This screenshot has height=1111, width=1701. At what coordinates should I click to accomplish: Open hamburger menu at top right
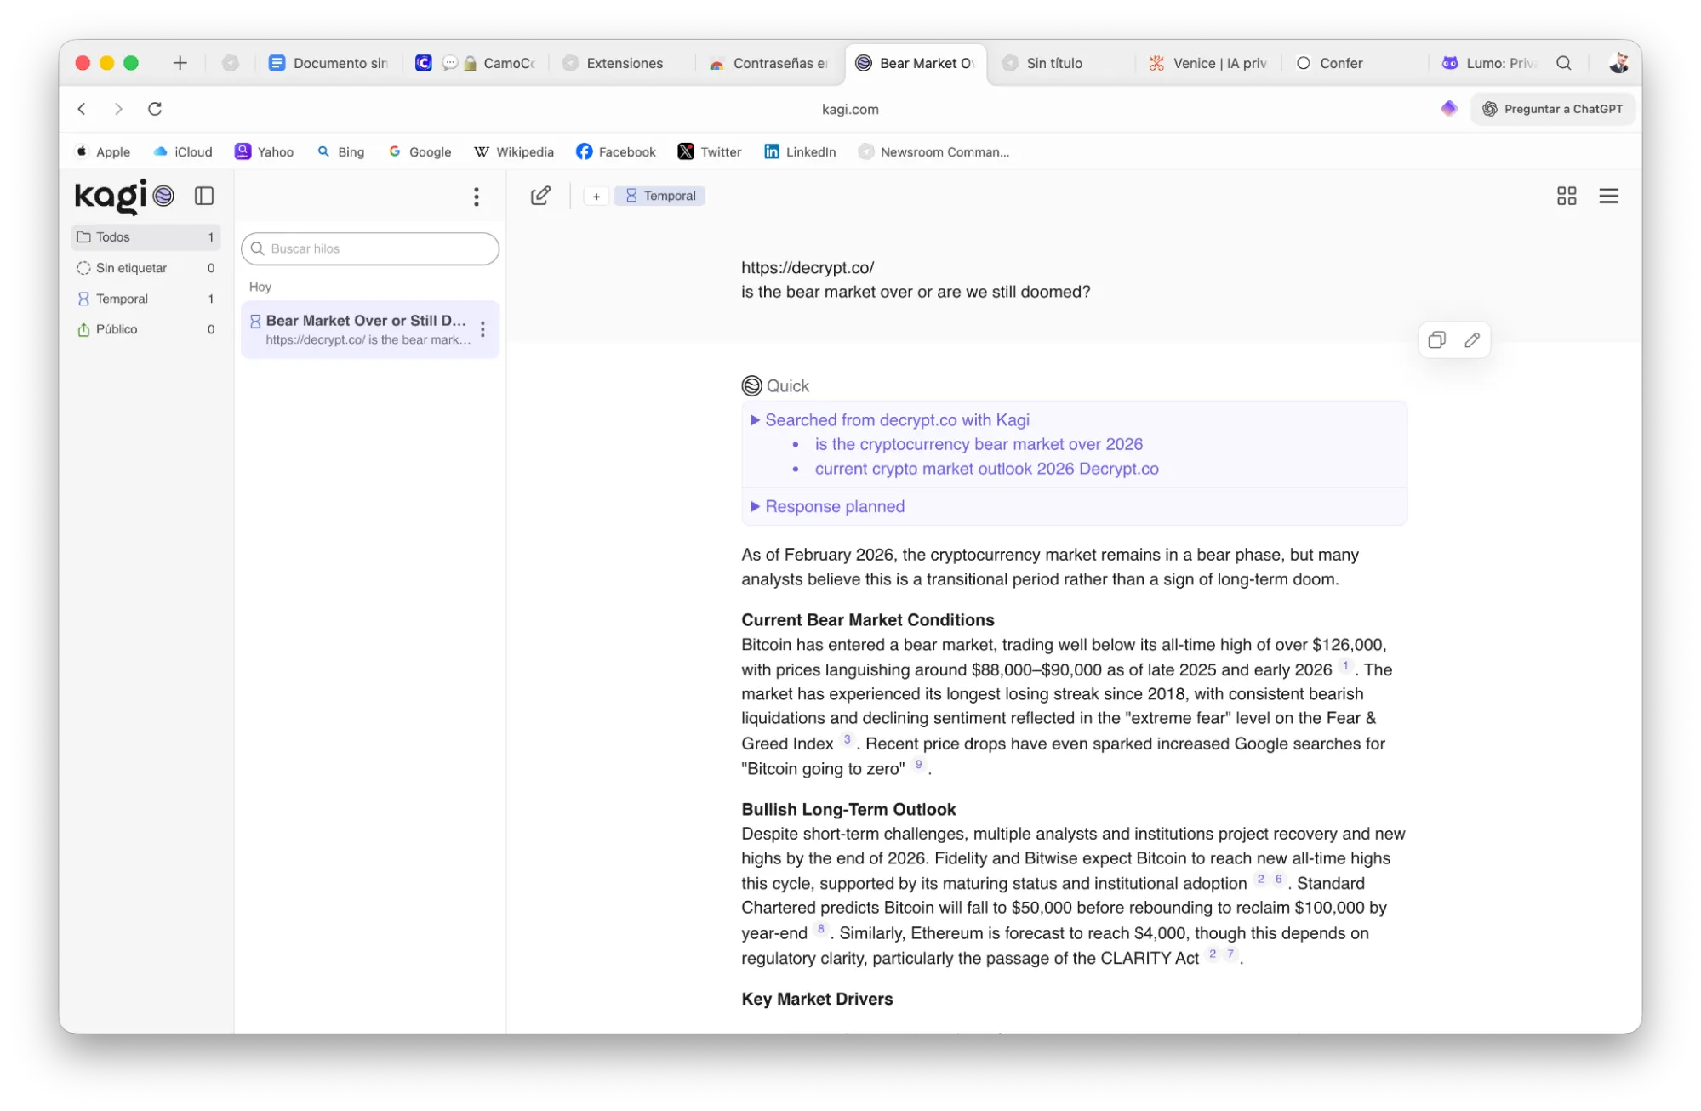[1607, 196]
